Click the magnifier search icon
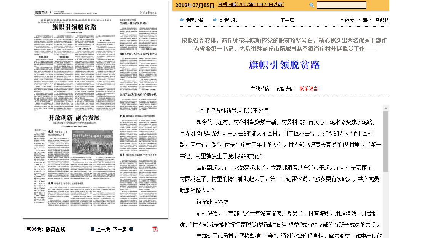The width and height of the screenshot is (425, 238). (312, 5)
